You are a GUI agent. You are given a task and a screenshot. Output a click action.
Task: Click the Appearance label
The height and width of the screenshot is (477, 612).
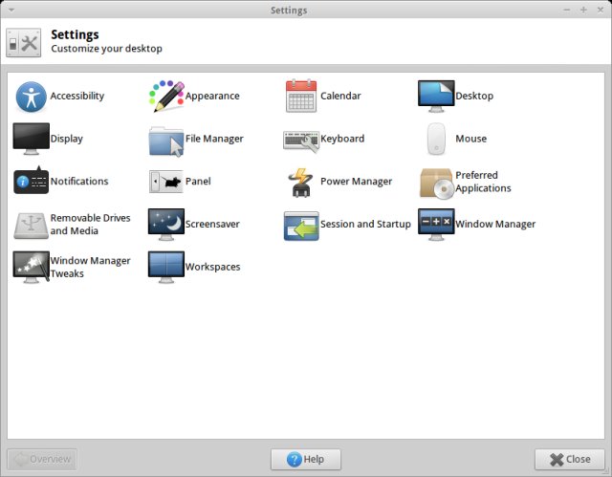point(212,96)
